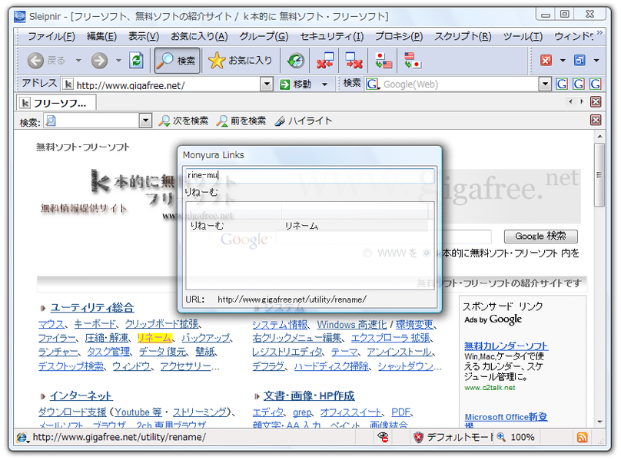Open the 編集(E) menu
This screenshot has height=460, width=621.
(101, 36)
